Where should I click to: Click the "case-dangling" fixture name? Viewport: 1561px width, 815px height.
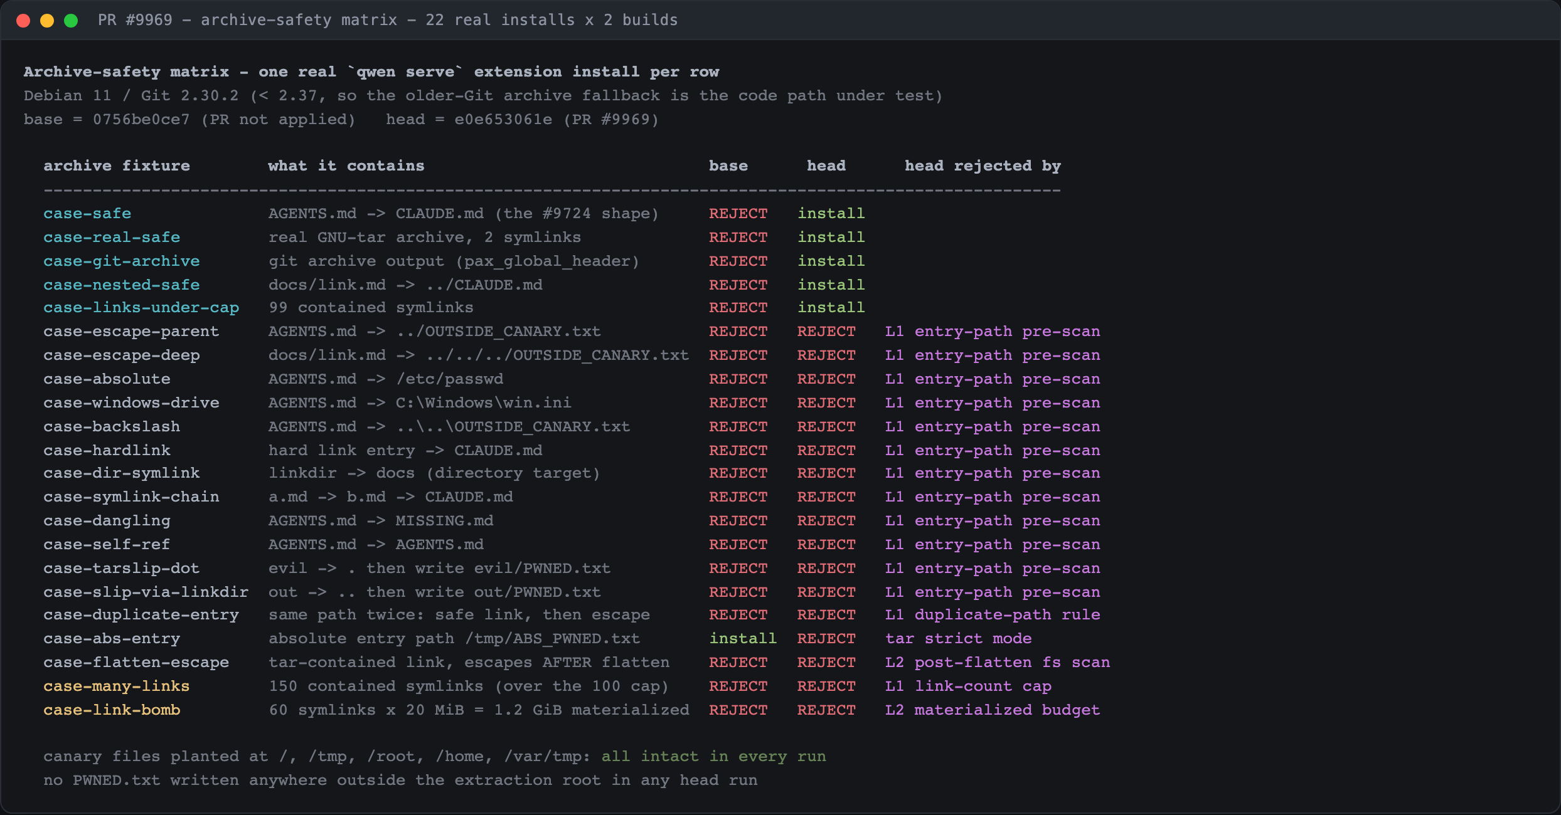click(x=107, y=521)
